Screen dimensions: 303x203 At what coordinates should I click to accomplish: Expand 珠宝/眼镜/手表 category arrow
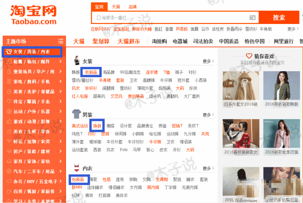pyautogui.click(x=61, y=101)
